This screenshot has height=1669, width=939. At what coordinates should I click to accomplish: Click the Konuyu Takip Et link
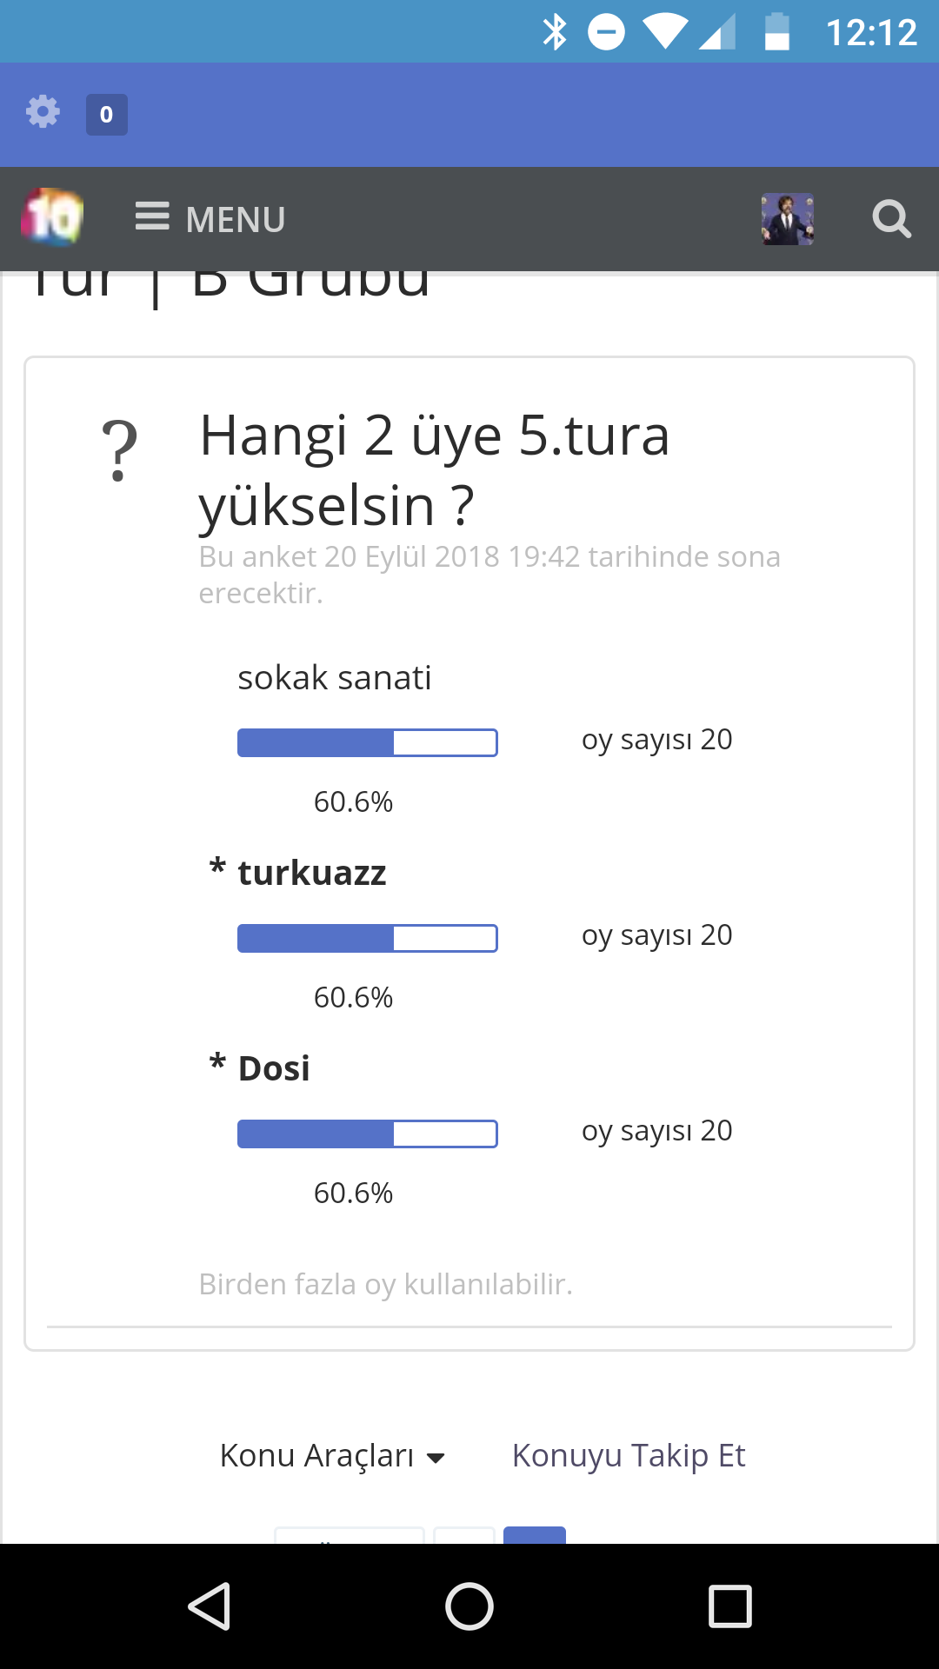(x=629, y=1455)
